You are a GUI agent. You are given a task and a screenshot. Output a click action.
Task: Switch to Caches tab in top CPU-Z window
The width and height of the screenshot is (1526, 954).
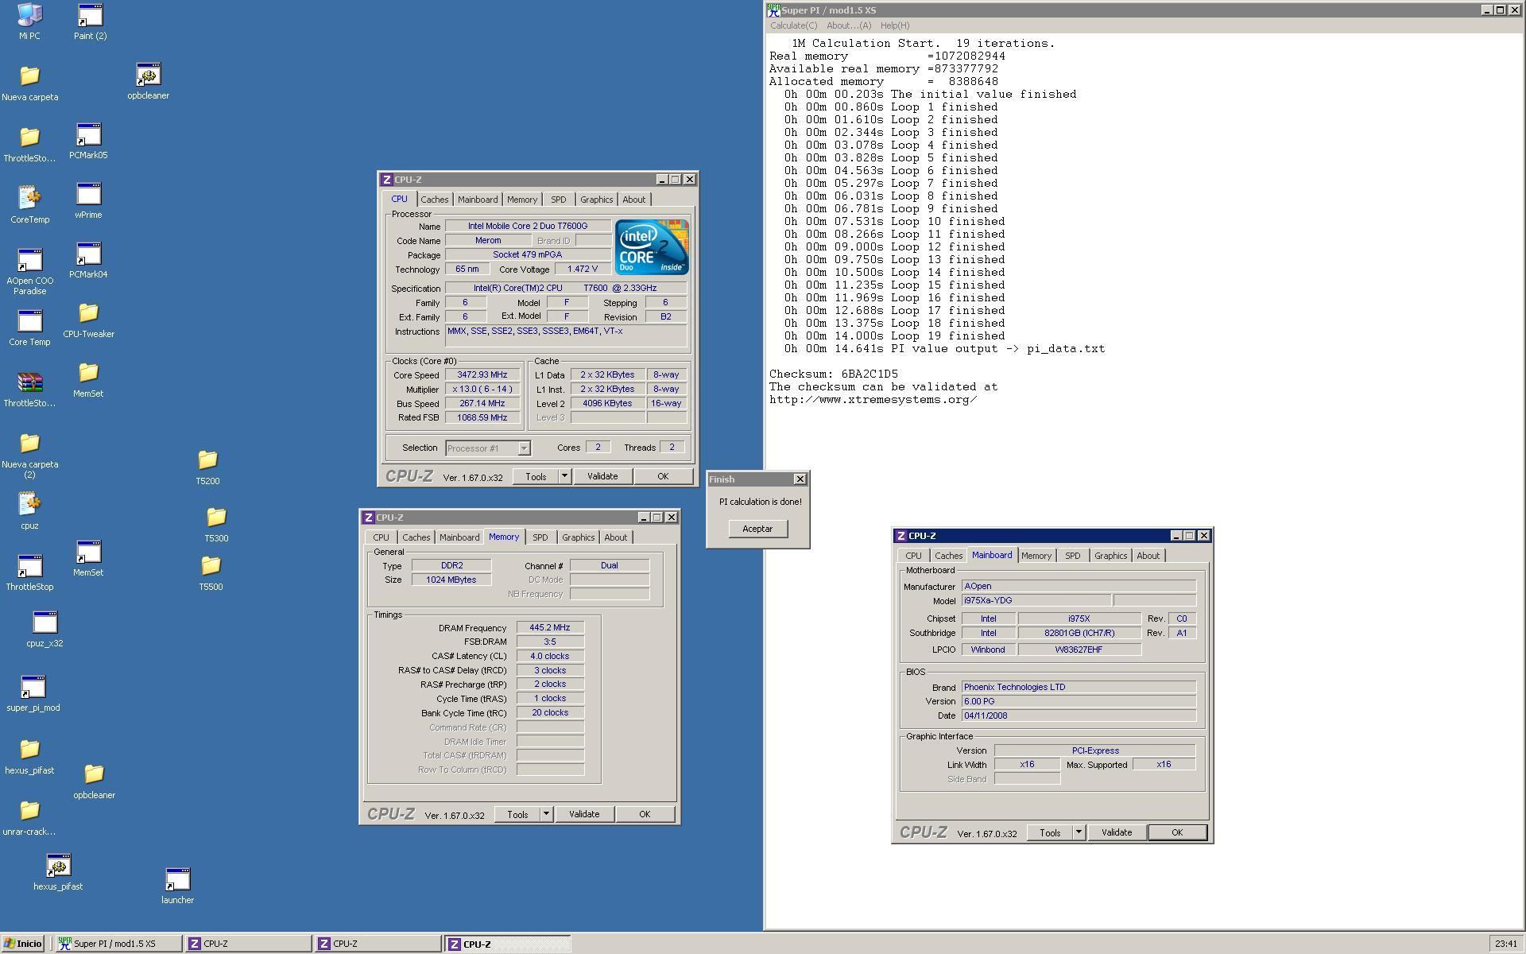tap(434, 200)
